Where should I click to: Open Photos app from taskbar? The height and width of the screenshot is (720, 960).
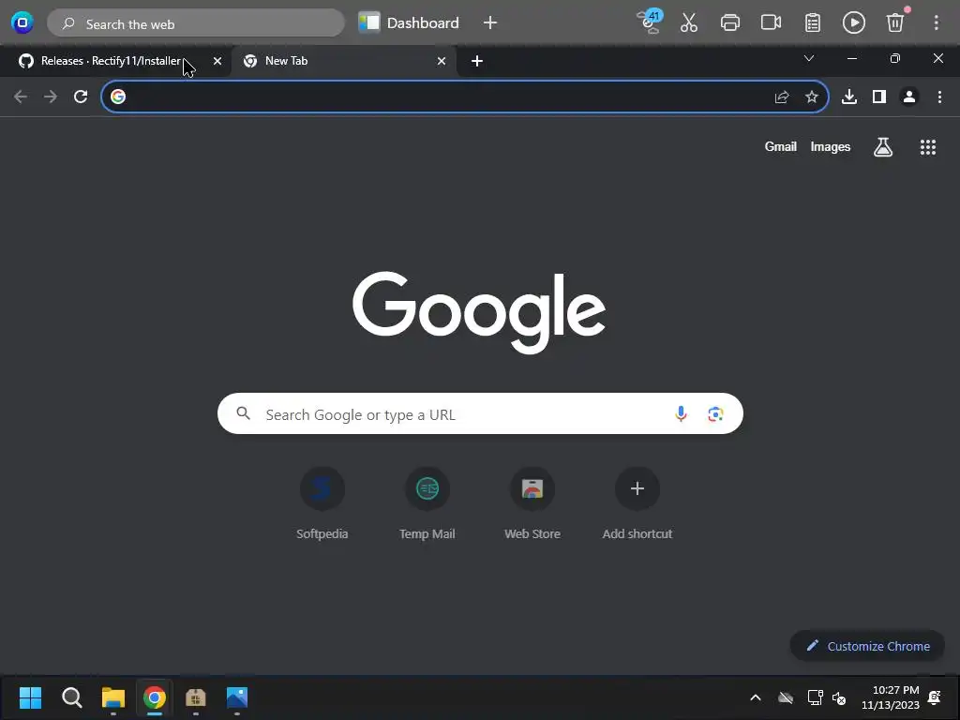click(236, 697)
